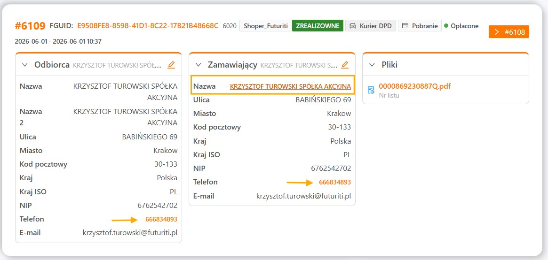This screenshot has width=548, height=260.
Task: Click Odbiorca NIP value 6762542702
Action: coord(158,205)
